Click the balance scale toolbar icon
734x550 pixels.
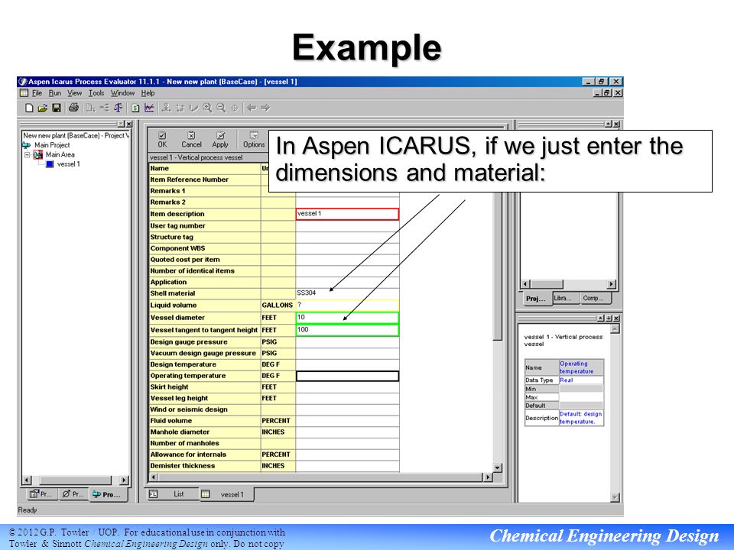pyautogui.click(x=119, y=108)
